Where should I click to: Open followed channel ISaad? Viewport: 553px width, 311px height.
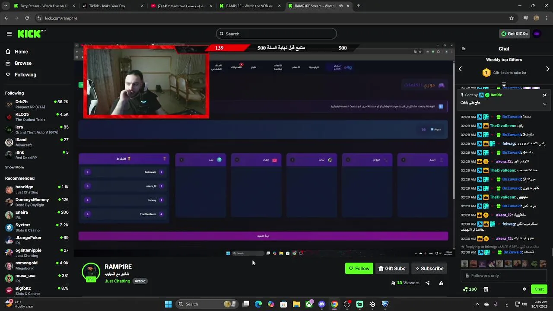tap(37, 142)
